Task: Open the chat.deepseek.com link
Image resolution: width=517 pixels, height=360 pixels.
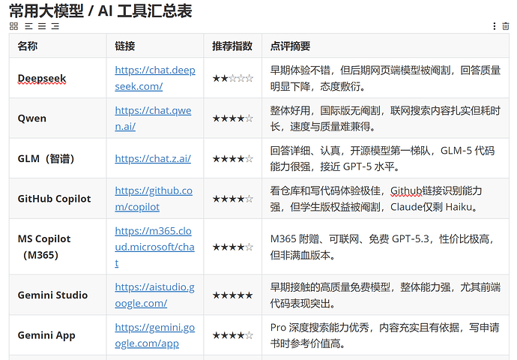Action: point(155,78)
